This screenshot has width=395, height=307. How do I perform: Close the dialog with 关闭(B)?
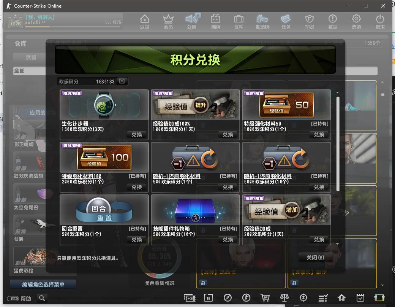coord(315,258)
